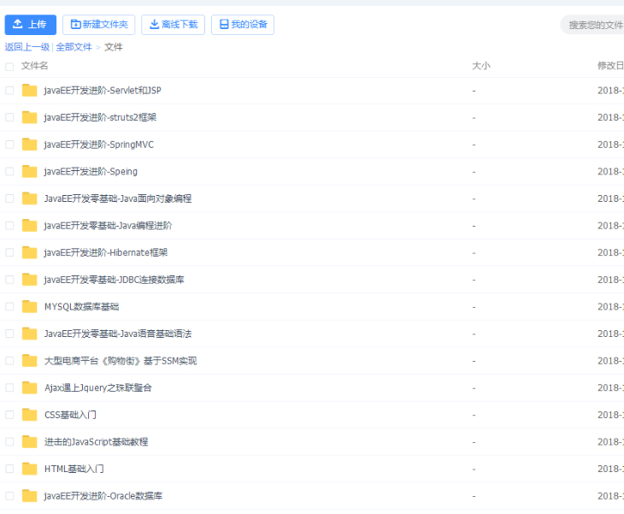The image size is (624, 514).
Task: Navigate to 全部文件 breadcrumb
Action: pyautogui.click(x=74, y=47)
